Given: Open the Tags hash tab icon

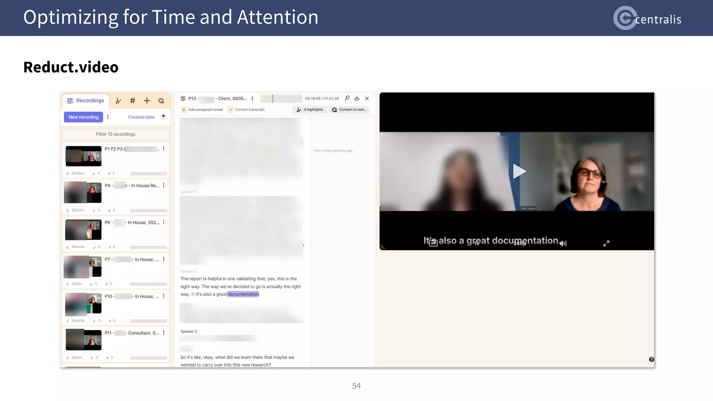Looking at the screenshot, I should [133, 101].
